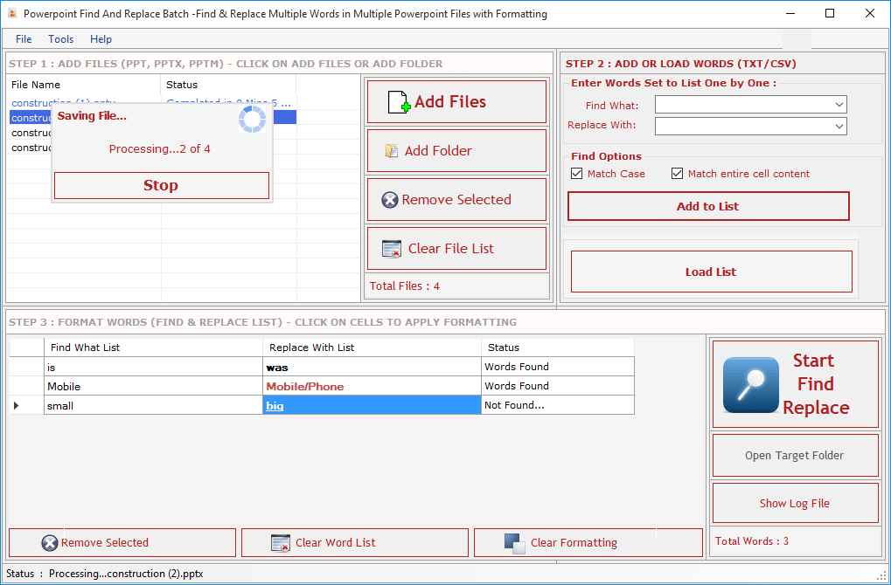Click the Clear File List icon

392,249
